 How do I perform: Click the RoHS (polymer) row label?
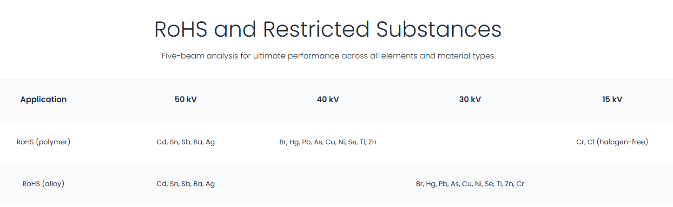click(x=43, y=142)
